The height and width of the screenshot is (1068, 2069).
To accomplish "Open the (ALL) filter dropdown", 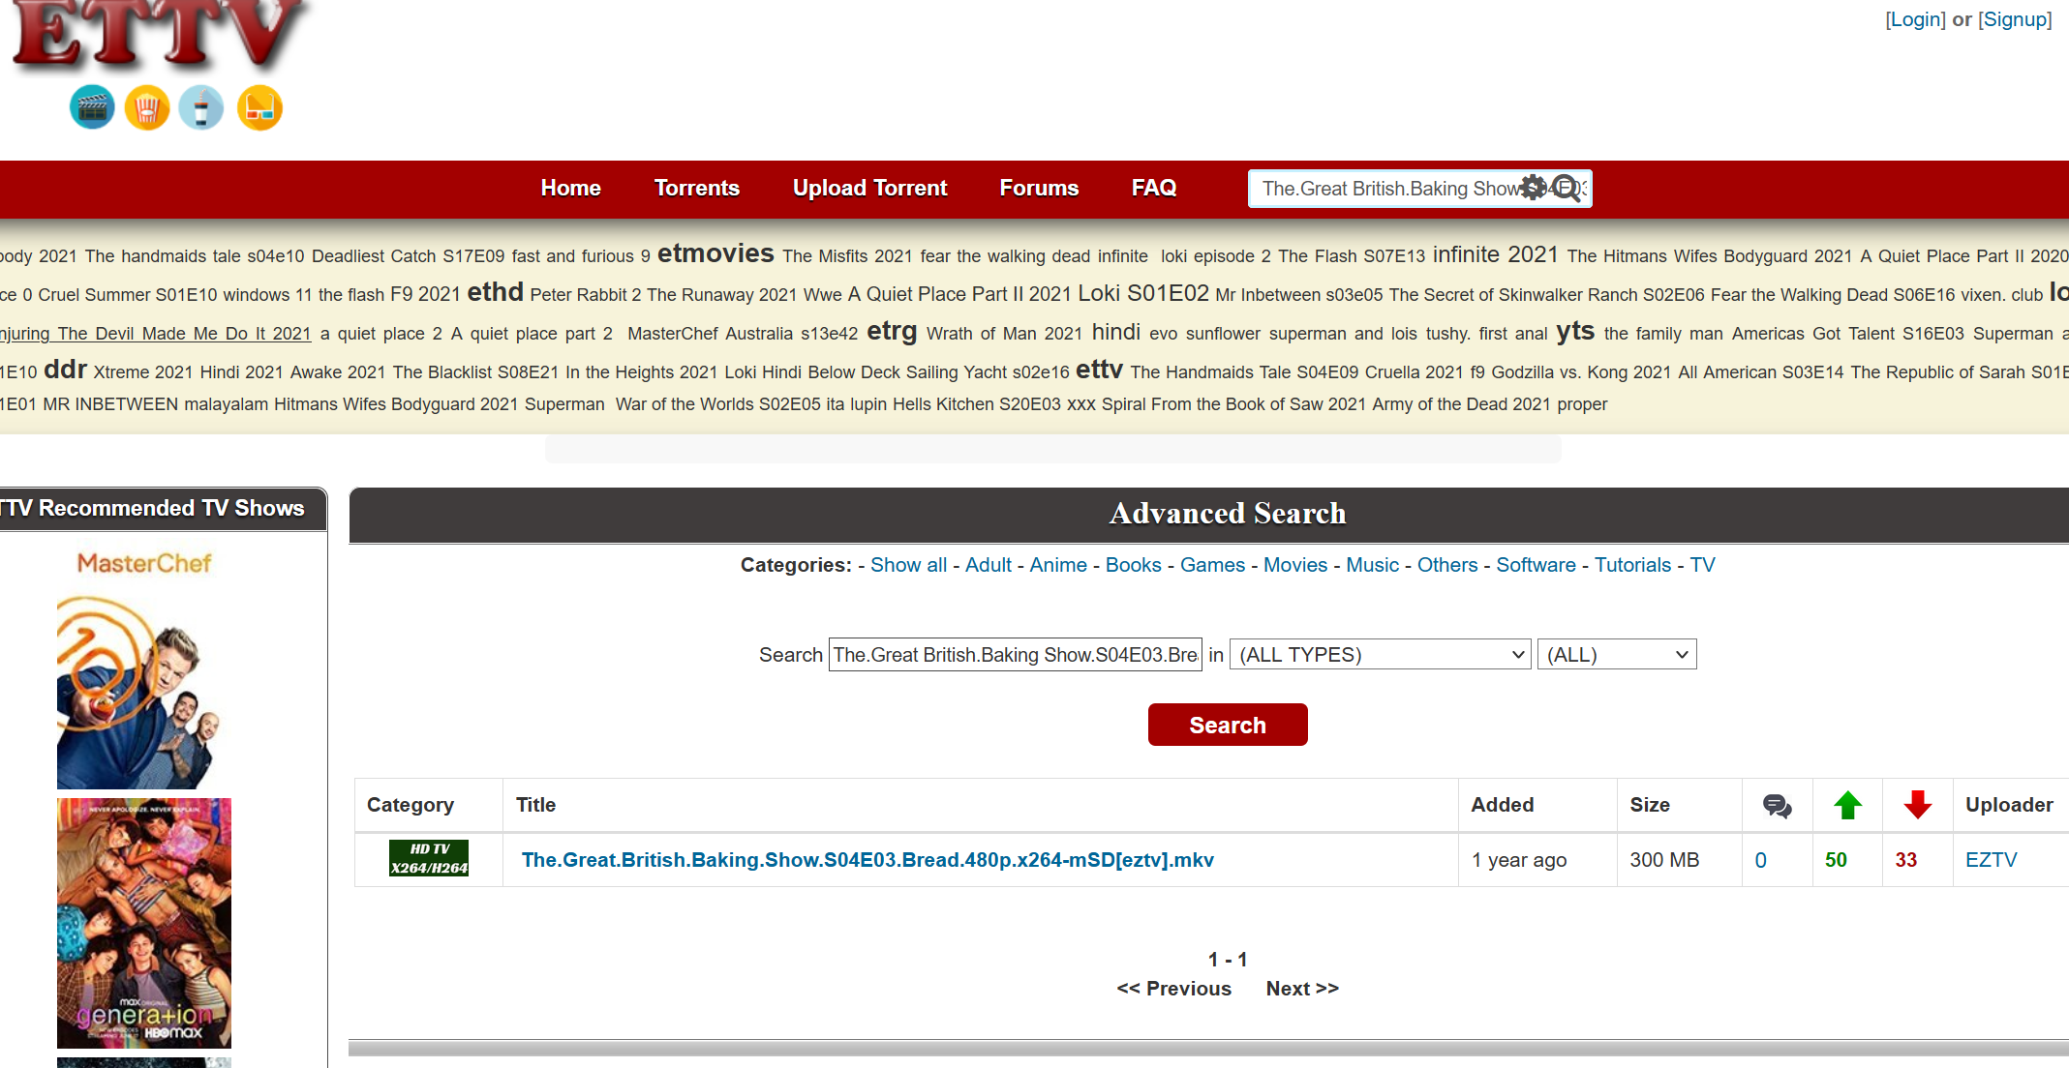I will pos(1616,655).
